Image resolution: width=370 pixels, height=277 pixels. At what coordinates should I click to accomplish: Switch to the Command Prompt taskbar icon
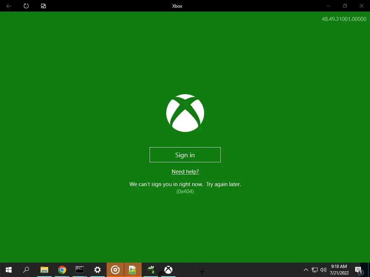coord(79,270)
